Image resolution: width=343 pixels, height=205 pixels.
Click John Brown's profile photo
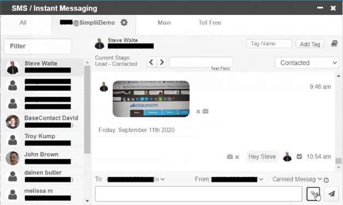(x=13, y=158)
